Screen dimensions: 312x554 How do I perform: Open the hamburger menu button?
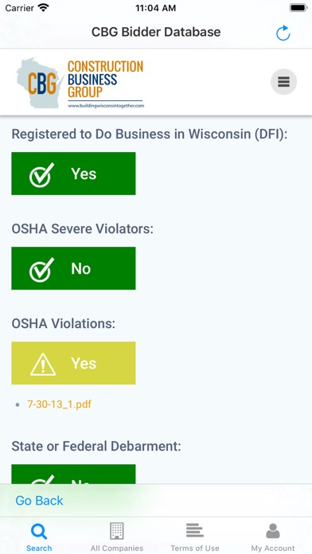tap(283, 82)
